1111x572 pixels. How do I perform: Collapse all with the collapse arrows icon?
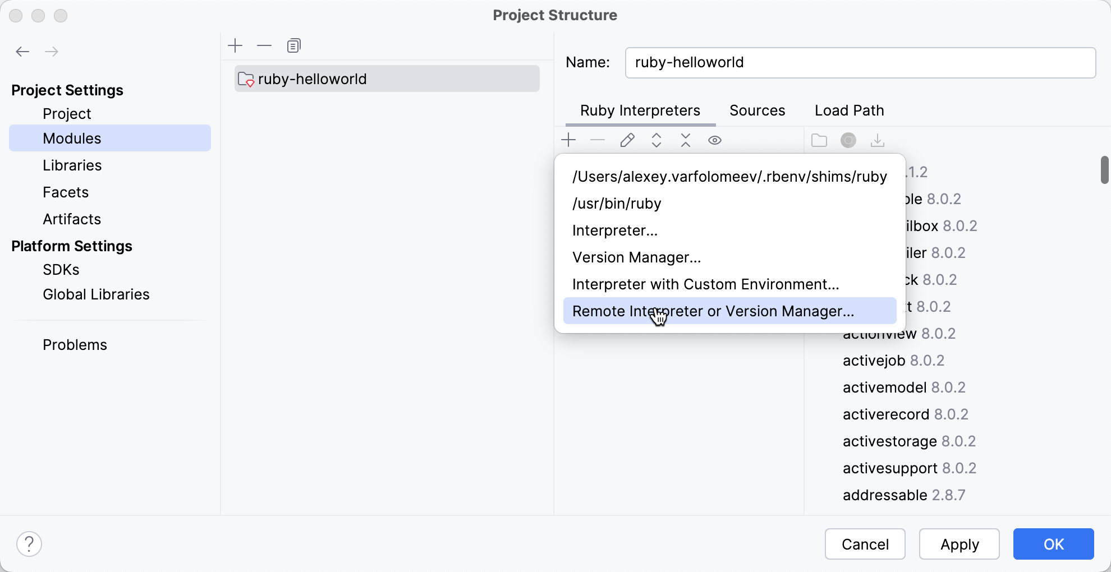[x=686, y=140]
